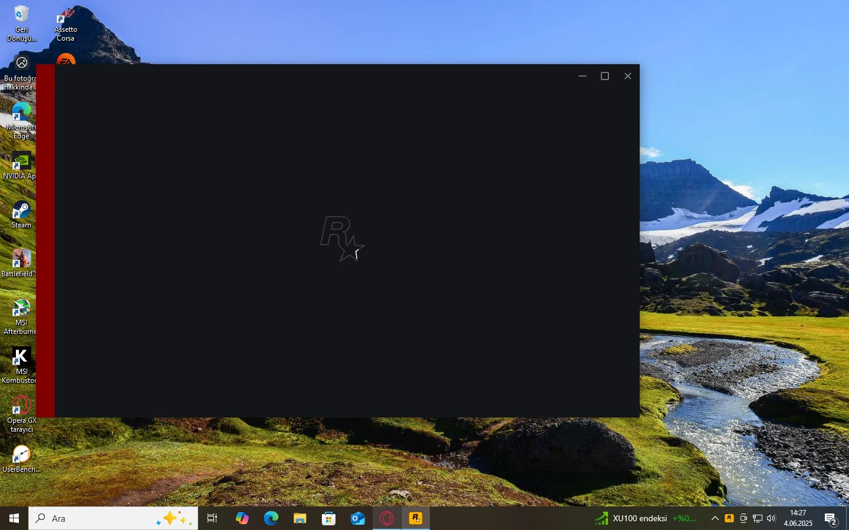Screen dimensions: 849x530
Task: Maximize the Rockstar Games Launcher window
Action: point(605,76)
